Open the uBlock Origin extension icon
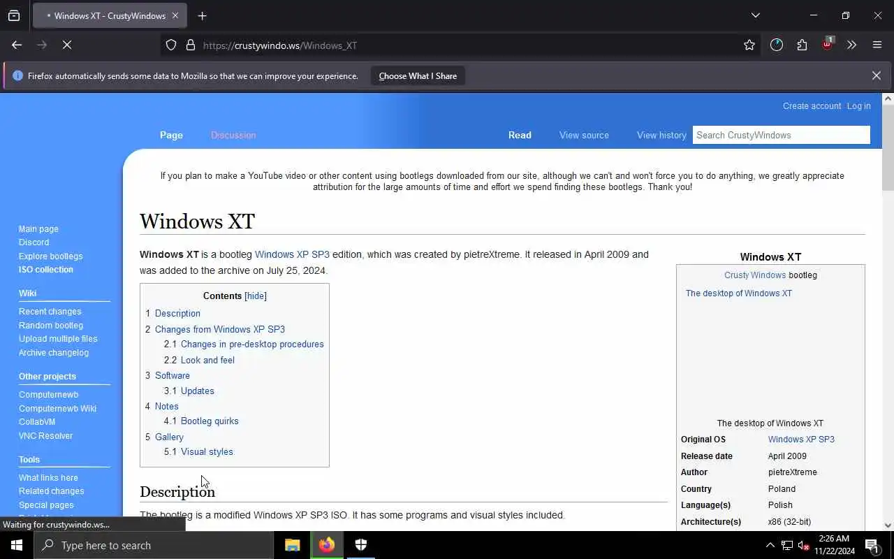This screenshot has width=894, height=559. click(x=827, y=44)
